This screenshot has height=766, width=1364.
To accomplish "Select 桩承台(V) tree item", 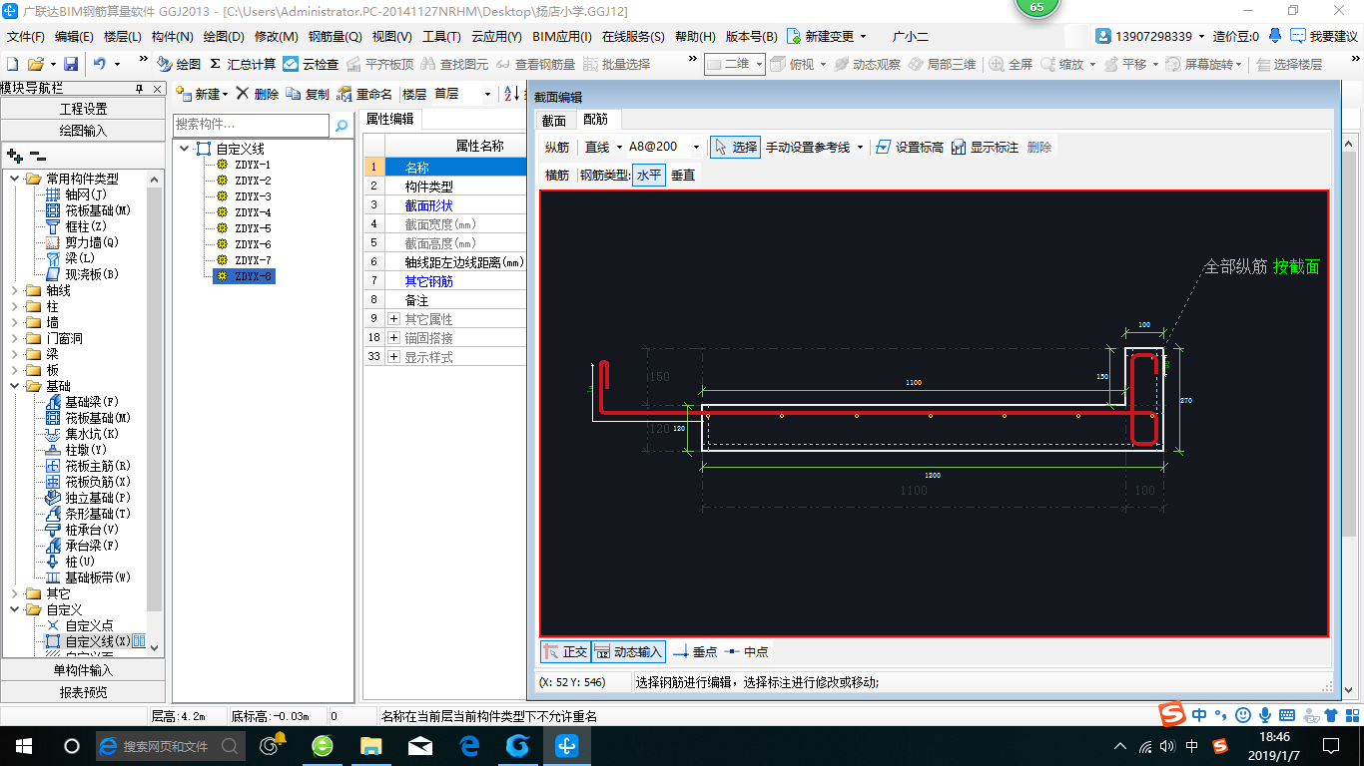I will point(83,530).
